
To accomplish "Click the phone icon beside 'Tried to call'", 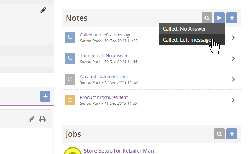I will (70, 58).
